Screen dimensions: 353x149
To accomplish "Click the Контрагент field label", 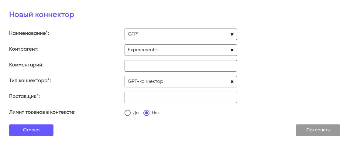I will (24, 49).
